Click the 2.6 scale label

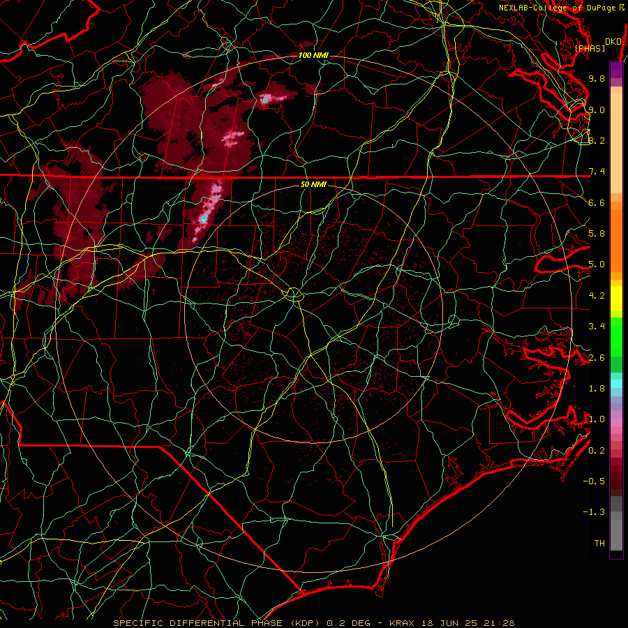click(597, 358)
